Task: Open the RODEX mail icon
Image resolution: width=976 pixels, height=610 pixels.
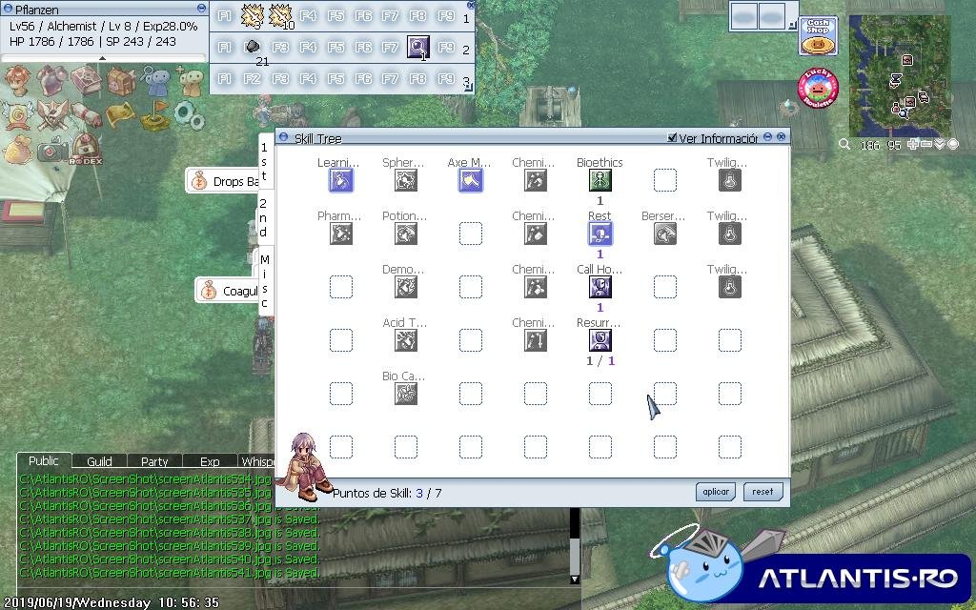Action: tap(87, 150)
